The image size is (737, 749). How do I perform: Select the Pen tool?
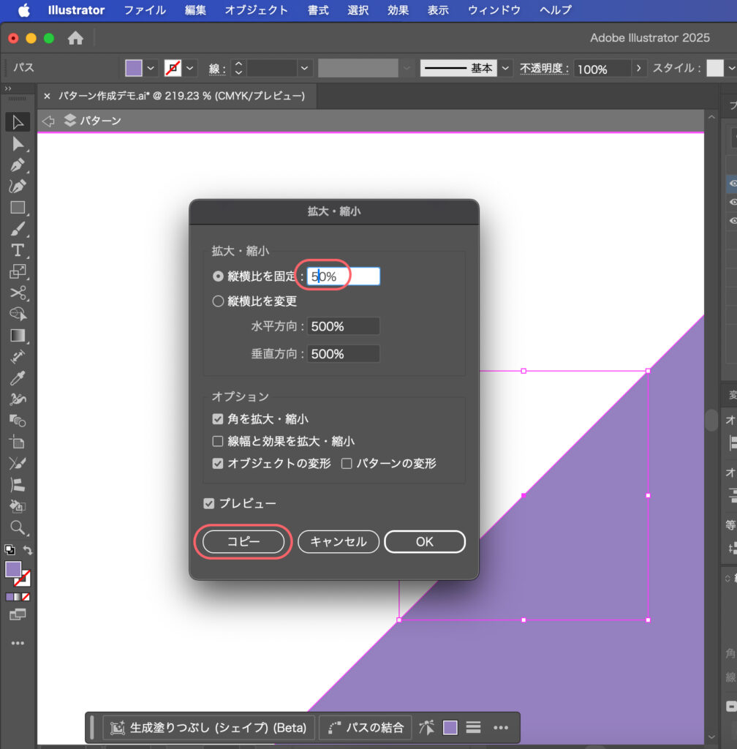(18, 165)
